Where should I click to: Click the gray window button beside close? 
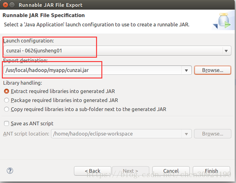click(12, 5)
